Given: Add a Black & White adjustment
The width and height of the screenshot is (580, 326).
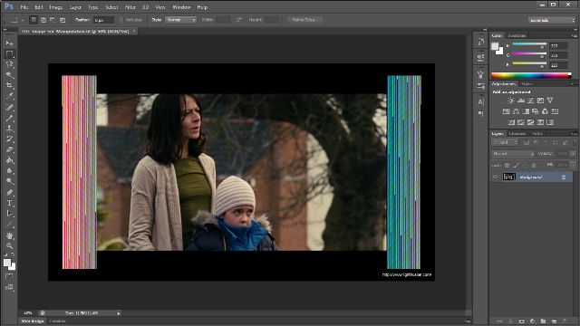Looking at the screenshot, I should [526, 111].
